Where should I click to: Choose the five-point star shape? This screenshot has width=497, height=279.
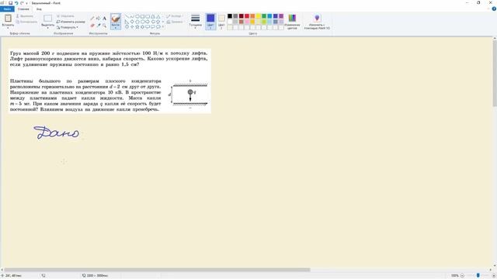[137, 27]
